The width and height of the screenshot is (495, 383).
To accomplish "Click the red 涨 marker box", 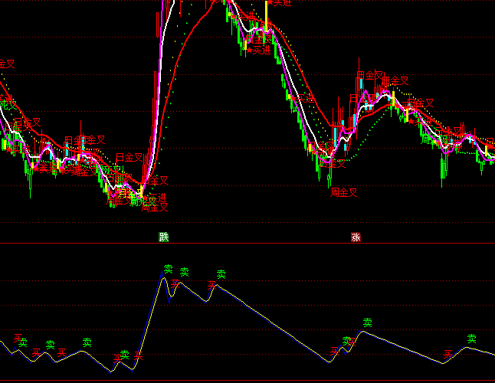I will tap(356, 237).
